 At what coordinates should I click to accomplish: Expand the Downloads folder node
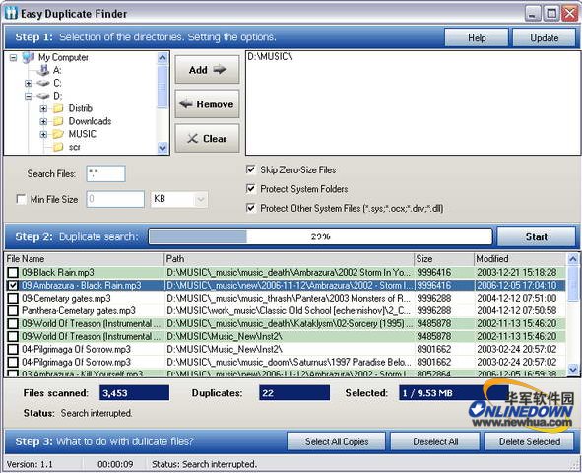[x=43, y=121]
